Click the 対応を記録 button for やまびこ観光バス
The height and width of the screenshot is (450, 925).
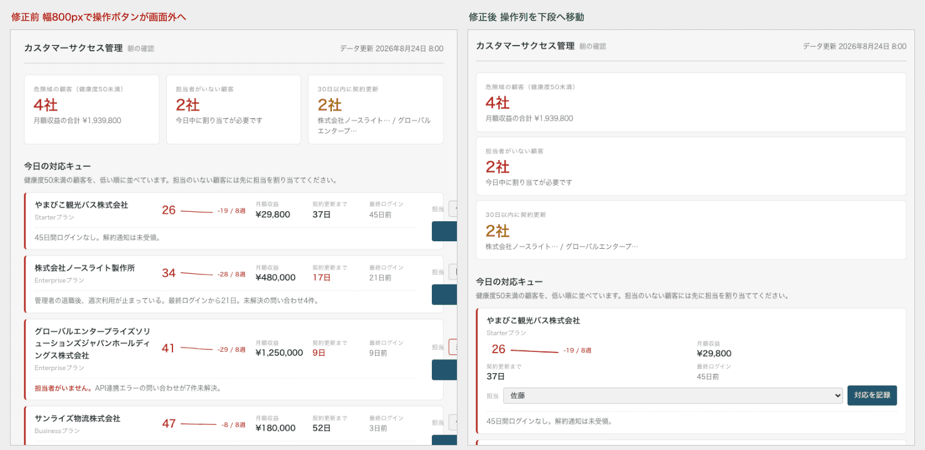pos(872,396)
